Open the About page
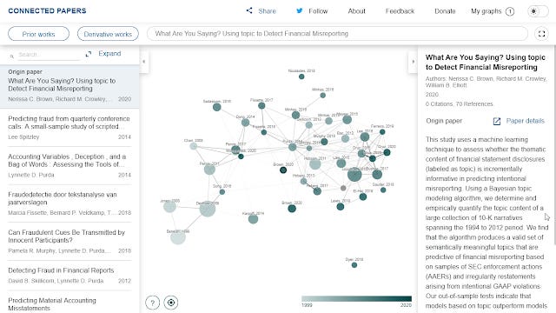The image size is (556, 313). [356, 11]
